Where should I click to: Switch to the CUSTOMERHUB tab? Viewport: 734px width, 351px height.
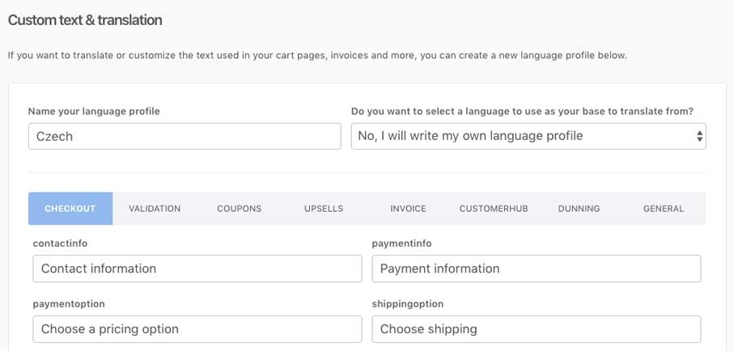[494, 209]
